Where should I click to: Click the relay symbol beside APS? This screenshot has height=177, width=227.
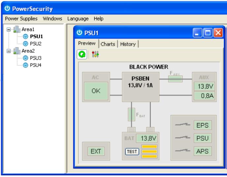(182, 150)
